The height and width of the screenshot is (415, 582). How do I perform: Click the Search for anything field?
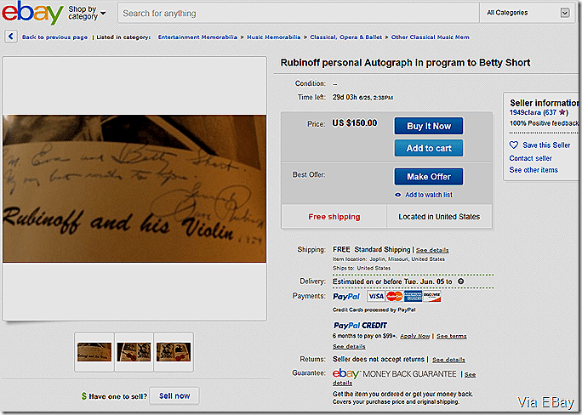(x=299, y=13)
